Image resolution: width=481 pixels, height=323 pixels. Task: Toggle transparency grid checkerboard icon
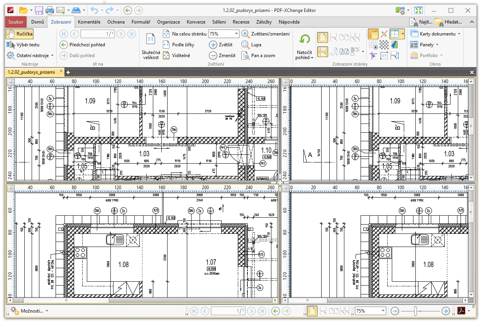384,45
